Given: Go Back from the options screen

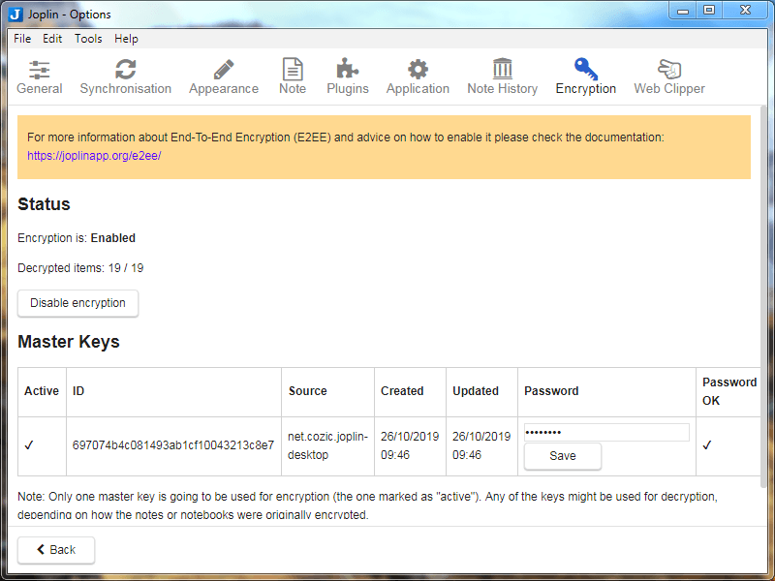Looking at the screenshot, I should pos(56,550).
